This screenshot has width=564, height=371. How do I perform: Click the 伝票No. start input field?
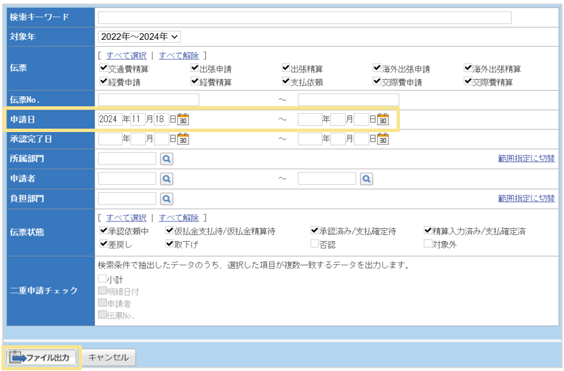[x=148, y=100]
